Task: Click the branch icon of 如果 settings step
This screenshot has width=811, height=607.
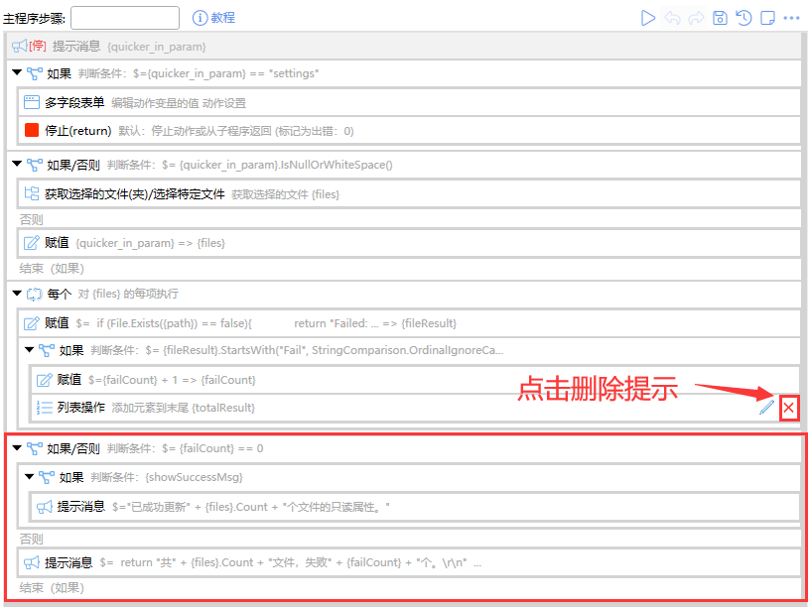Action: point(35,73)
